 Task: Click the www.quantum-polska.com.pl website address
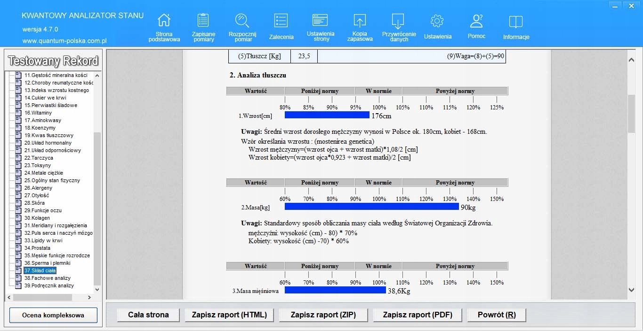(x=64, y=41)
